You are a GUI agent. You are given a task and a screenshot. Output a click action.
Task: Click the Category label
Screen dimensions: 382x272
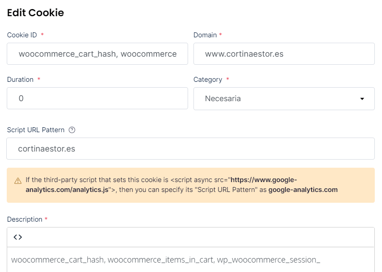pos(208,80)
